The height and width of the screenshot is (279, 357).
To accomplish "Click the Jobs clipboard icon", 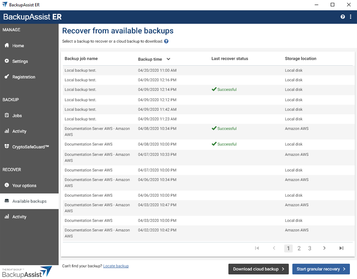I will coord(7,115).
